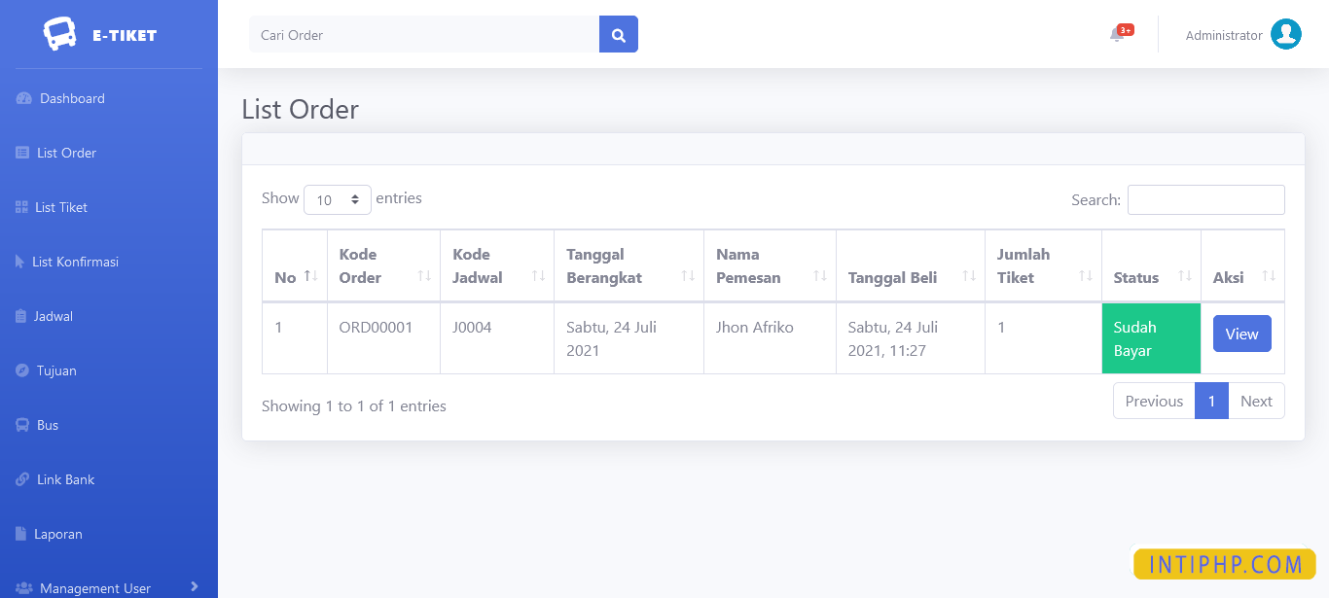
Task: Click the Jadwal clipboard icon
Action: coord(21,316)
